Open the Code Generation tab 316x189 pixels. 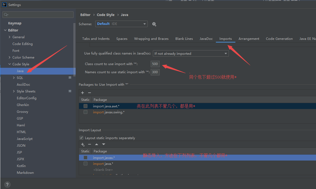279,39
